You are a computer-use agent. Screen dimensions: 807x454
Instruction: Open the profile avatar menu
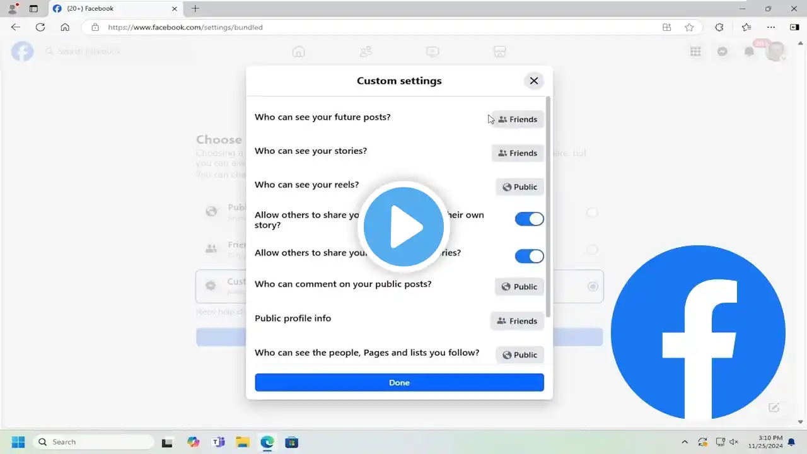tap(776, 52)
